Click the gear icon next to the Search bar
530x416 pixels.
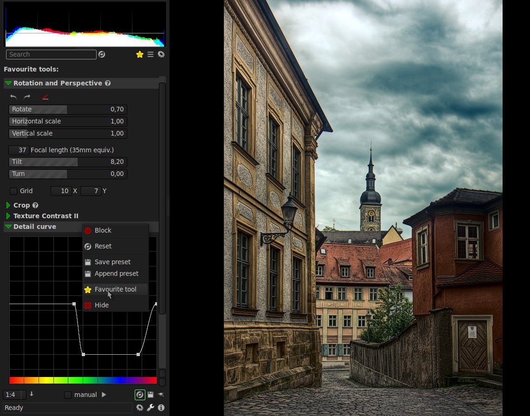(x=161, y=54)
